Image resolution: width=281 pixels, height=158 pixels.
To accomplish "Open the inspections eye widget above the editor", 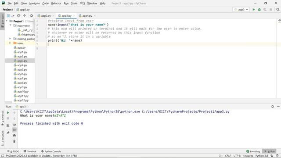I will pyautogui.click(x=279, y=21).
